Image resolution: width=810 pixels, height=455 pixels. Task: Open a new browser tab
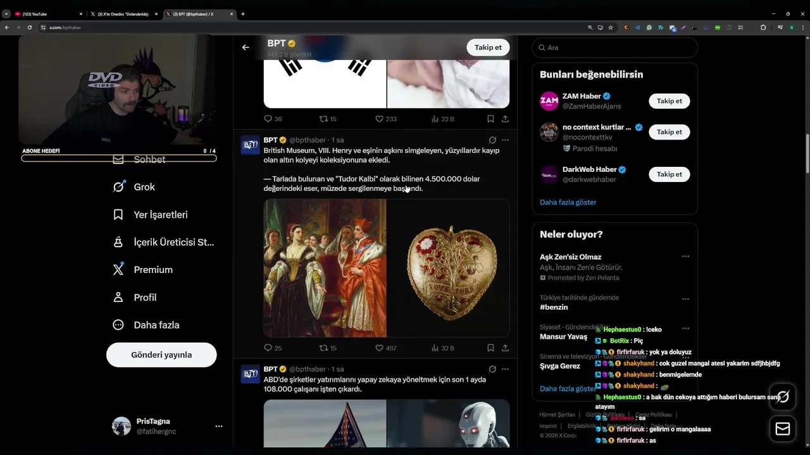(243, 14)
